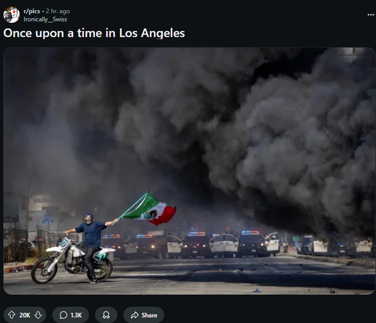This screenshot has height=323, width=376.
Task: Click the Share button label
Action: click(149, 315)
